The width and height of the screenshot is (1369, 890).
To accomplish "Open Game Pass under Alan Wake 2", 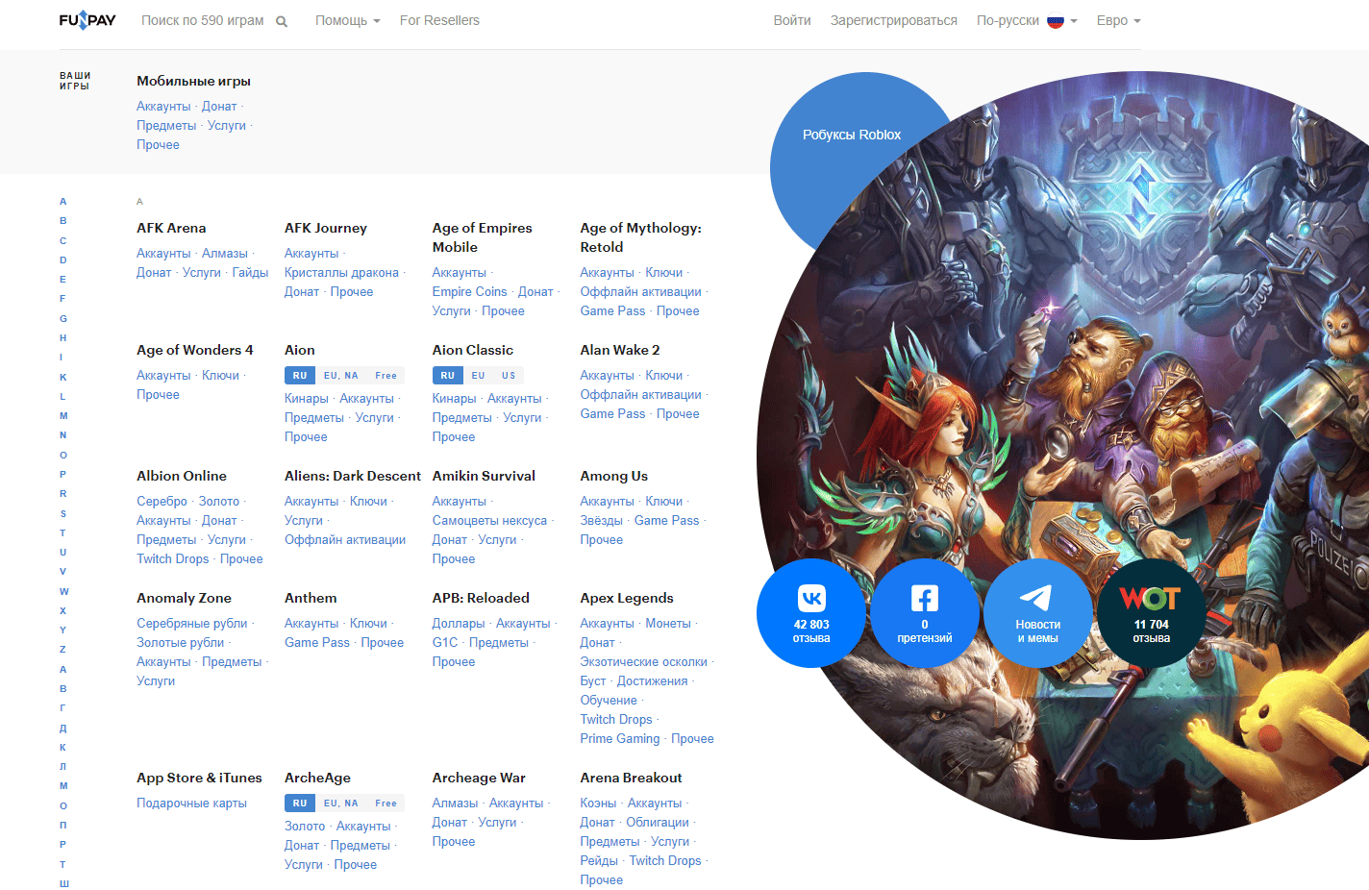I will coord(612,414).
